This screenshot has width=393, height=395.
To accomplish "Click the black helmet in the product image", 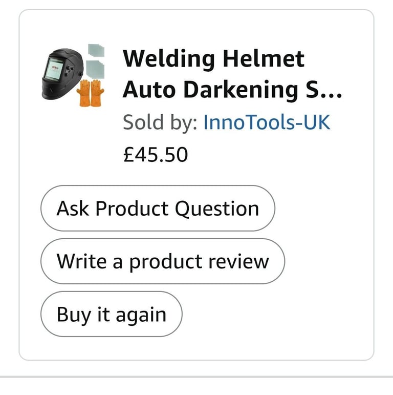I will pyautogui.click(x=62, y=74).
